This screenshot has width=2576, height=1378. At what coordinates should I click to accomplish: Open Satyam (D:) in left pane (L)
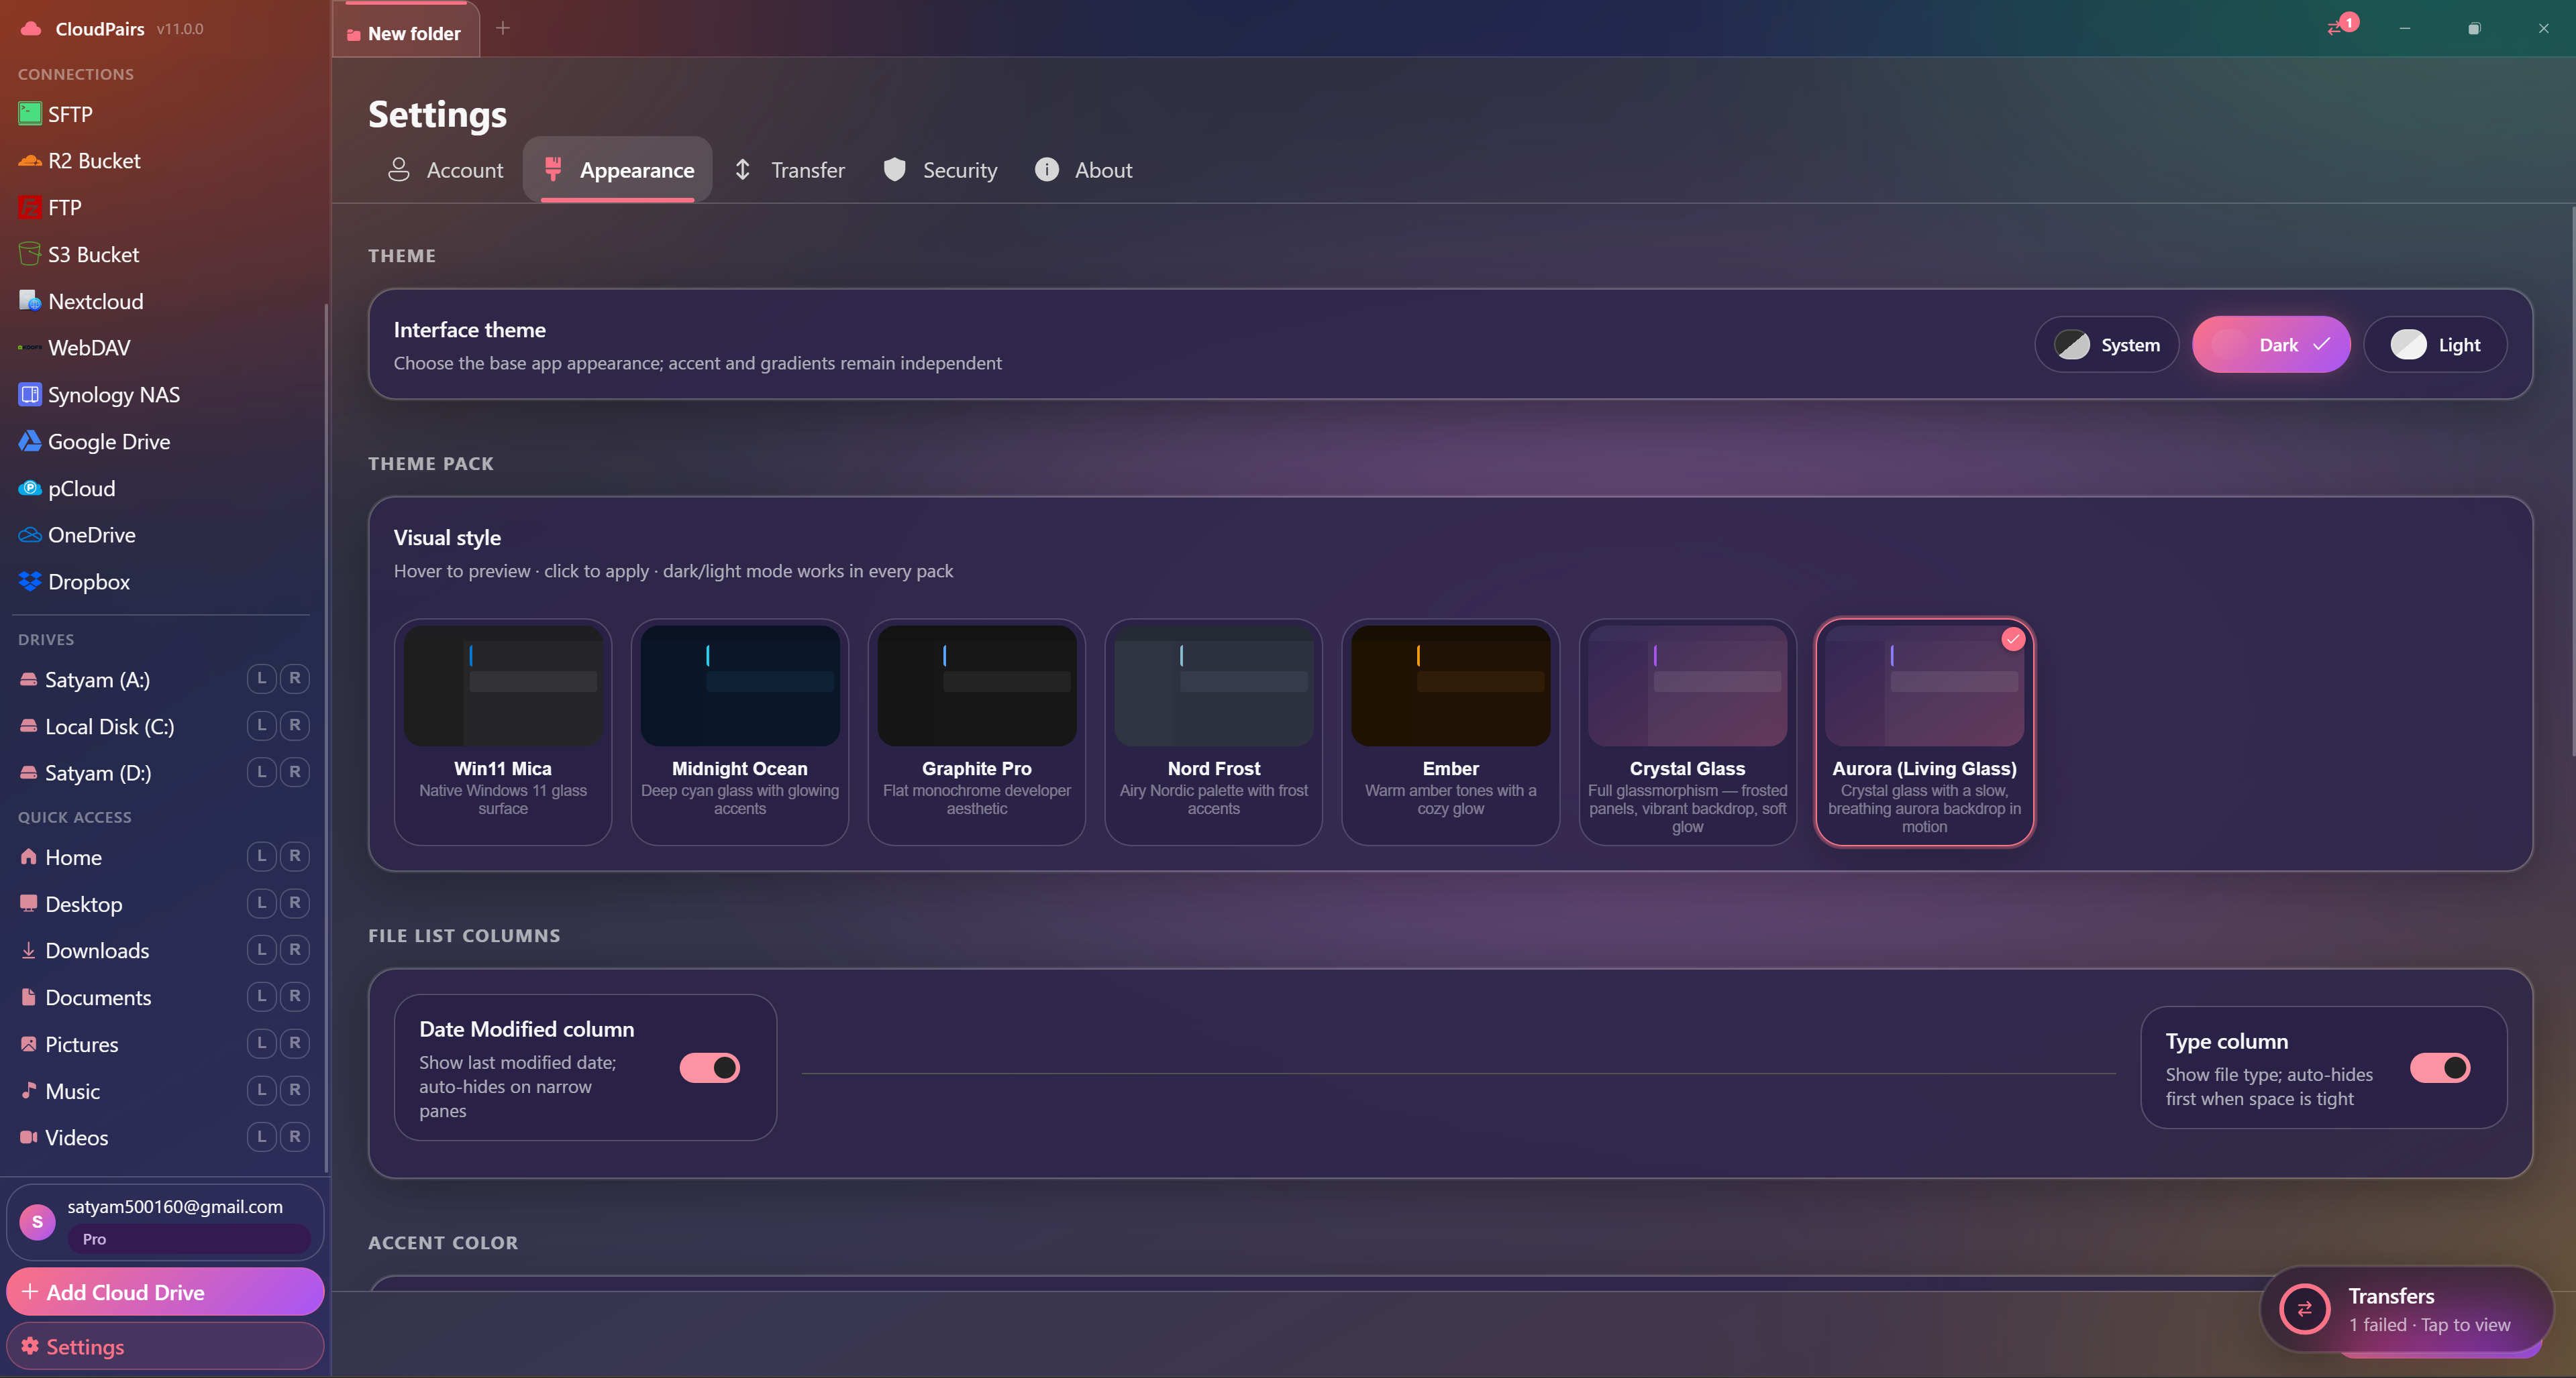tap(262, 771)
